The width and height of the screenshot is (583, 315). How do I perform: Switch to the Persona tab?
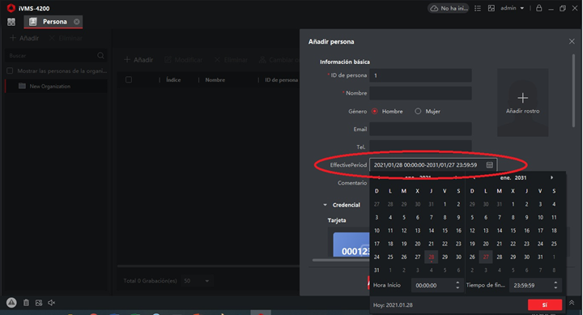(x=53, y=22)
